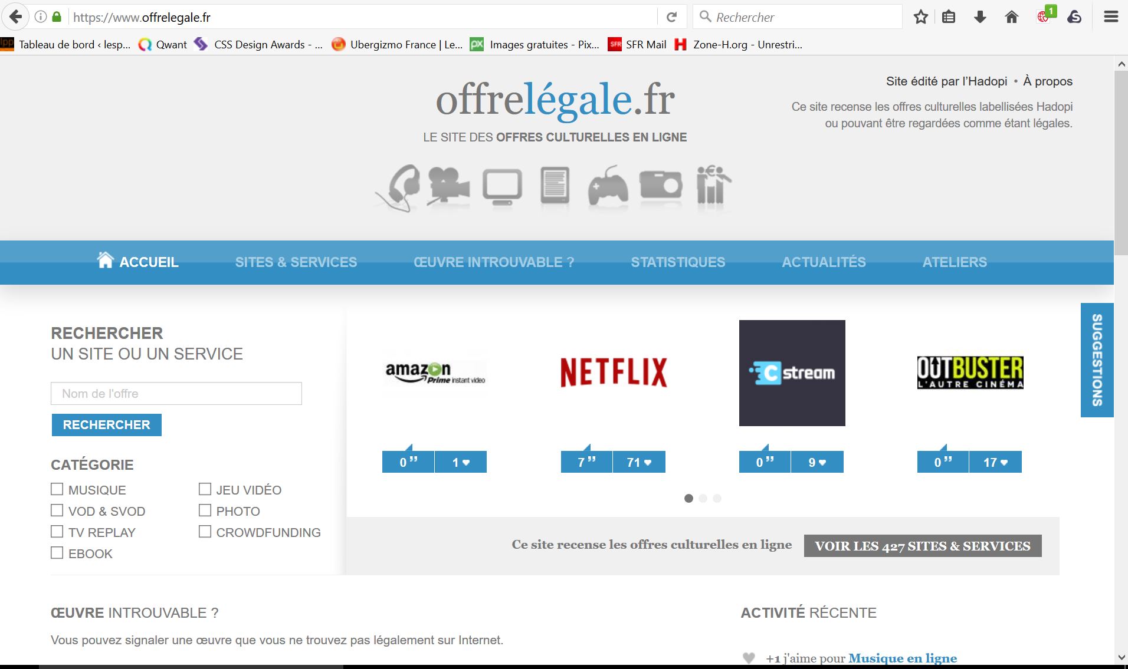Check the JEU VIDÉO category box
Image resolution: width=1128 pixels, height=669 pixels.
pos(205,489)
